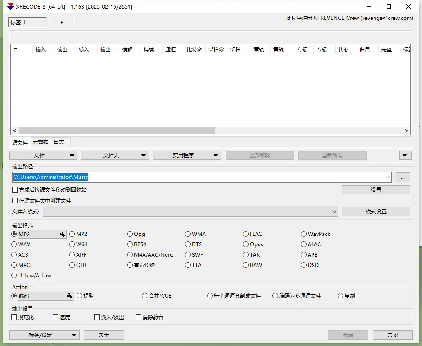Click the horizontal scrollbar of file list
This screenshot has width=422, height=346.
tap(117, 130)
